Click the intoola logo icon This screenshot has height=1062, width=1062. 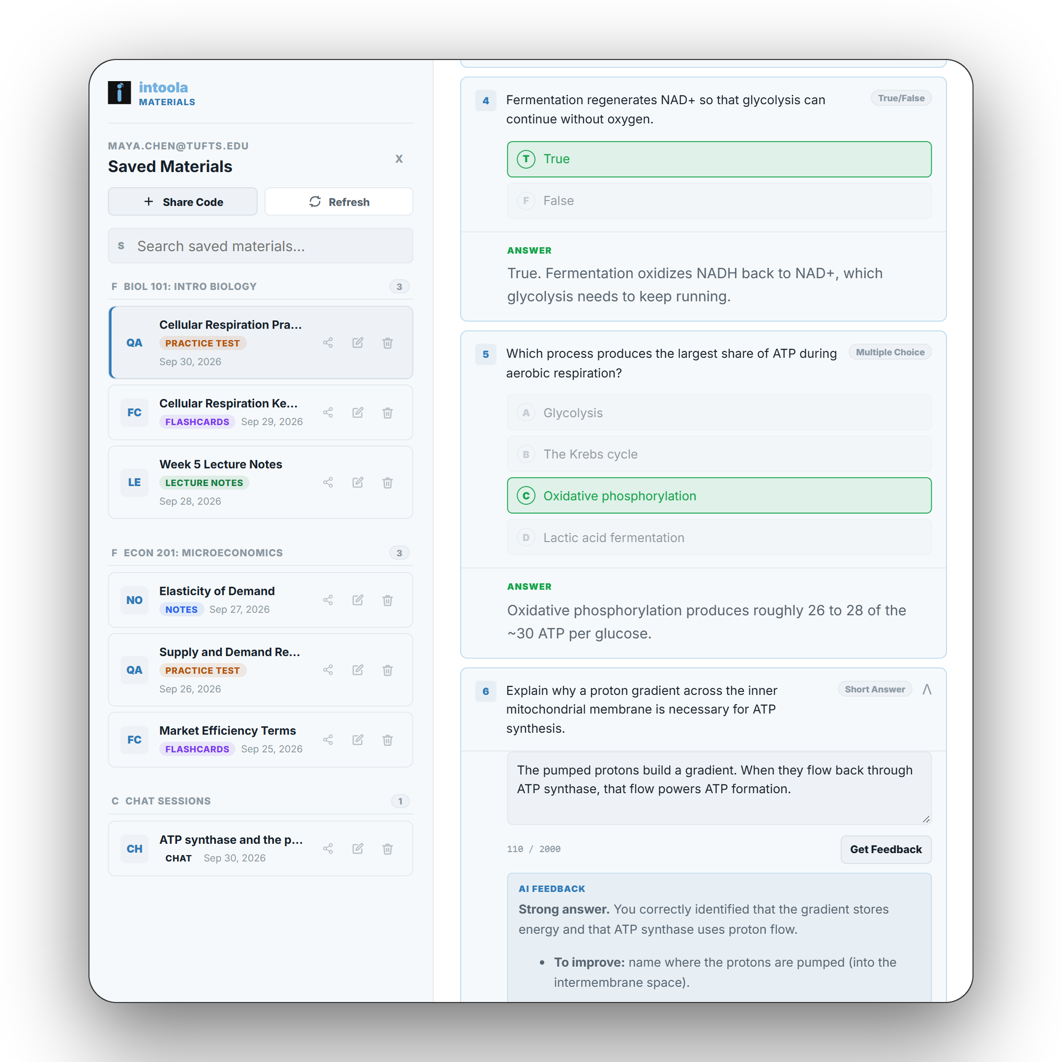[119, 93]
